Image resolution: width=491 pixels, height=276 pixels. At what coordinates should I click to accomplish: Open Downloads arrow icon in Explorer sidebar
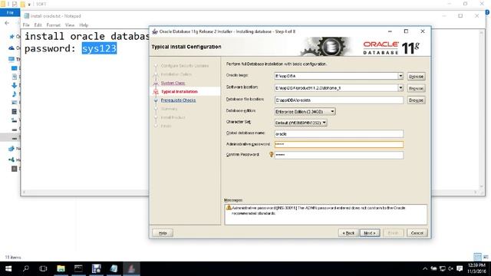coord(15,85)
